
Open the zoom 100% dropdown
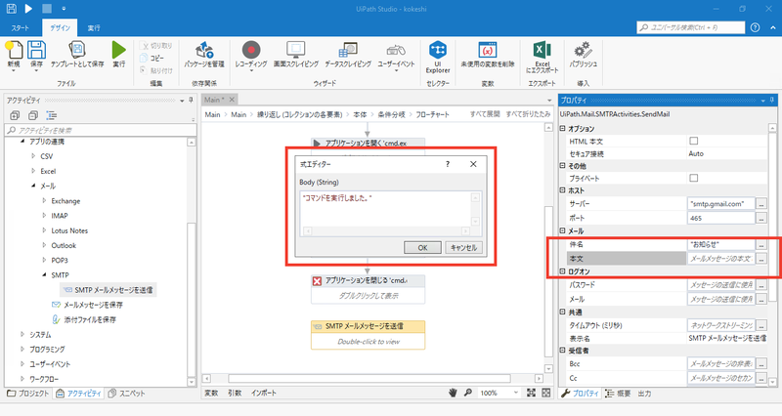(516, 393)
